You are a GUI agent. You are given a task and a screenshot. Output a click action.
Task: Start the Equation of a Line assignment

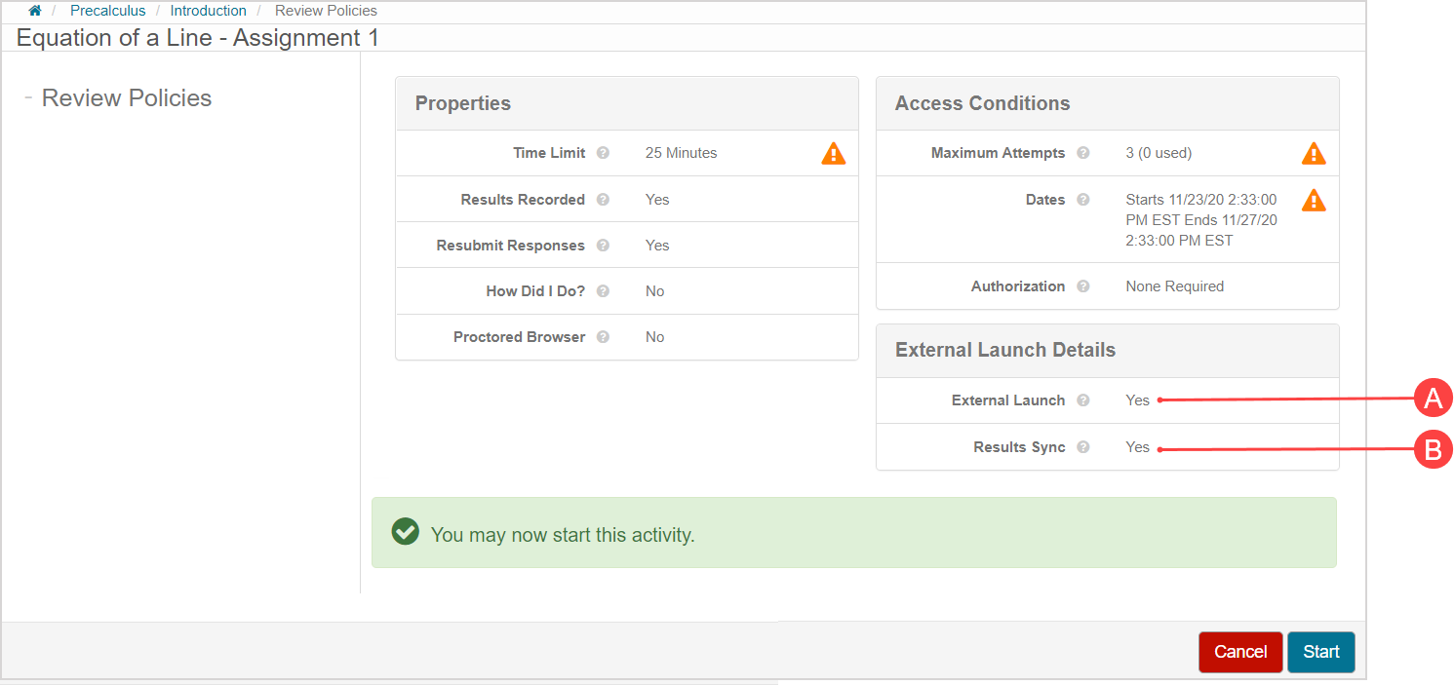[x=1320, y=652]
